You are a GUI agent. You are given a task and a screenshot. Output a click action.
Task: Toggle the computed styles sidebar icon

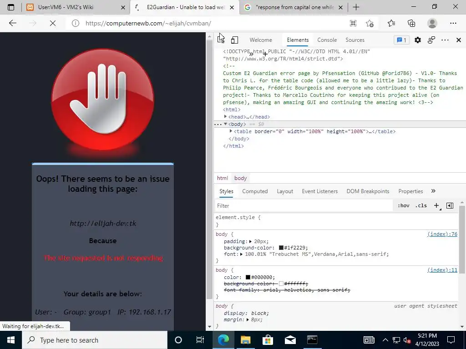(x=450, y=205)
